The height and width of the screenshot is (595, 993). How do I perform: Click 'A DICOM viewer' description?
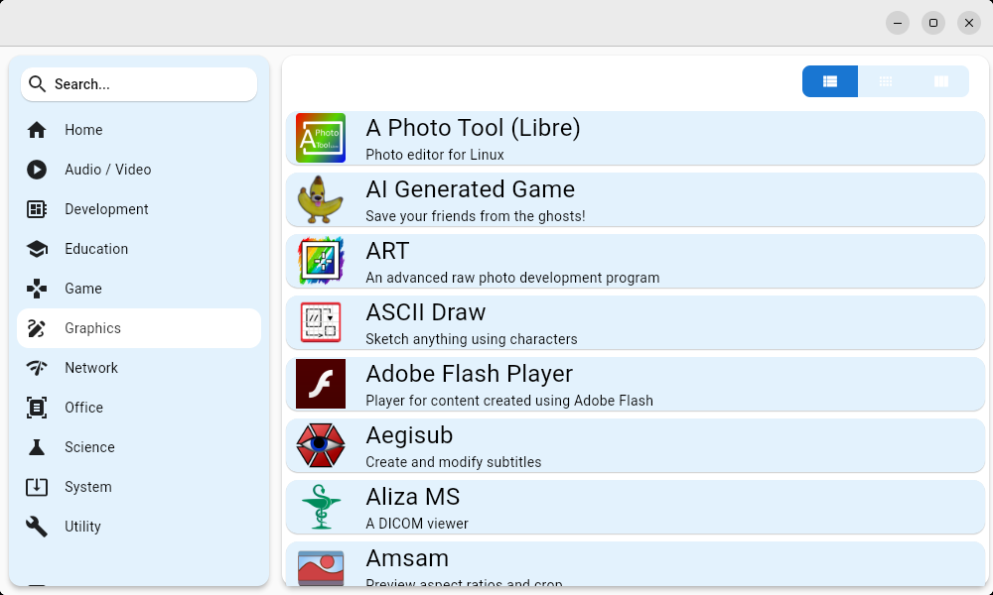[x=417, y=524]
